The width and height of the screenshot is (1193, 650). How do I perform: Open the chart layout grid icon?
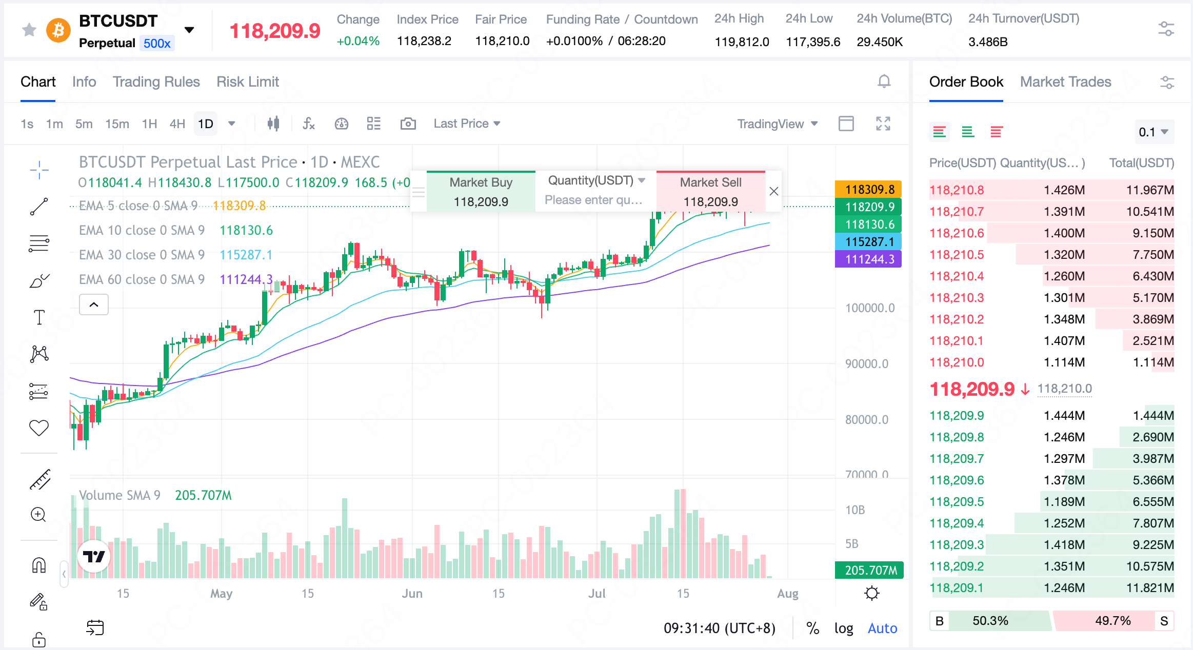click(x=373, y=124)
